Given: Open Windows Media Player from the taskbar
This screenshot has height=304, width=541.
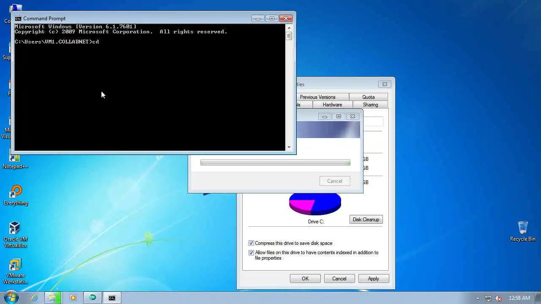Looking at the screenshot, I should tap(73, 298).
